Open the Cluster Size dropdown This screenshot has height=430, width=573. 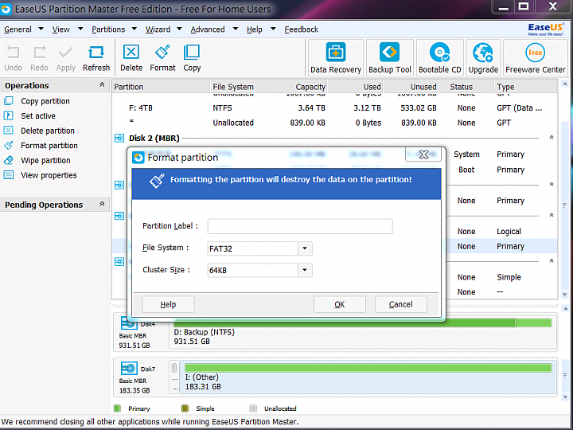305,270
